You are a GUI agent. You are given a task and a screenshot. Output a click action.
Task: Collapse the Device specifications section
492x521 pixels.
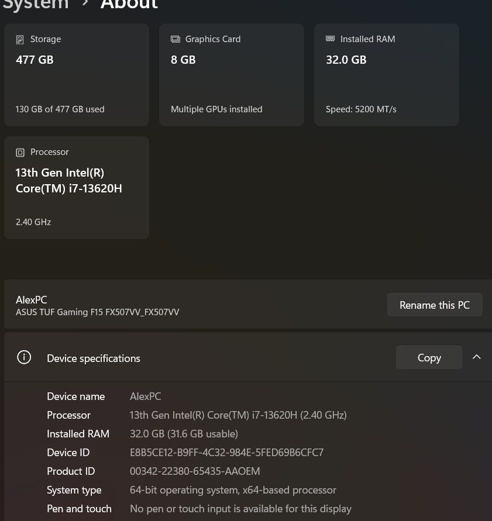point(477,357)
